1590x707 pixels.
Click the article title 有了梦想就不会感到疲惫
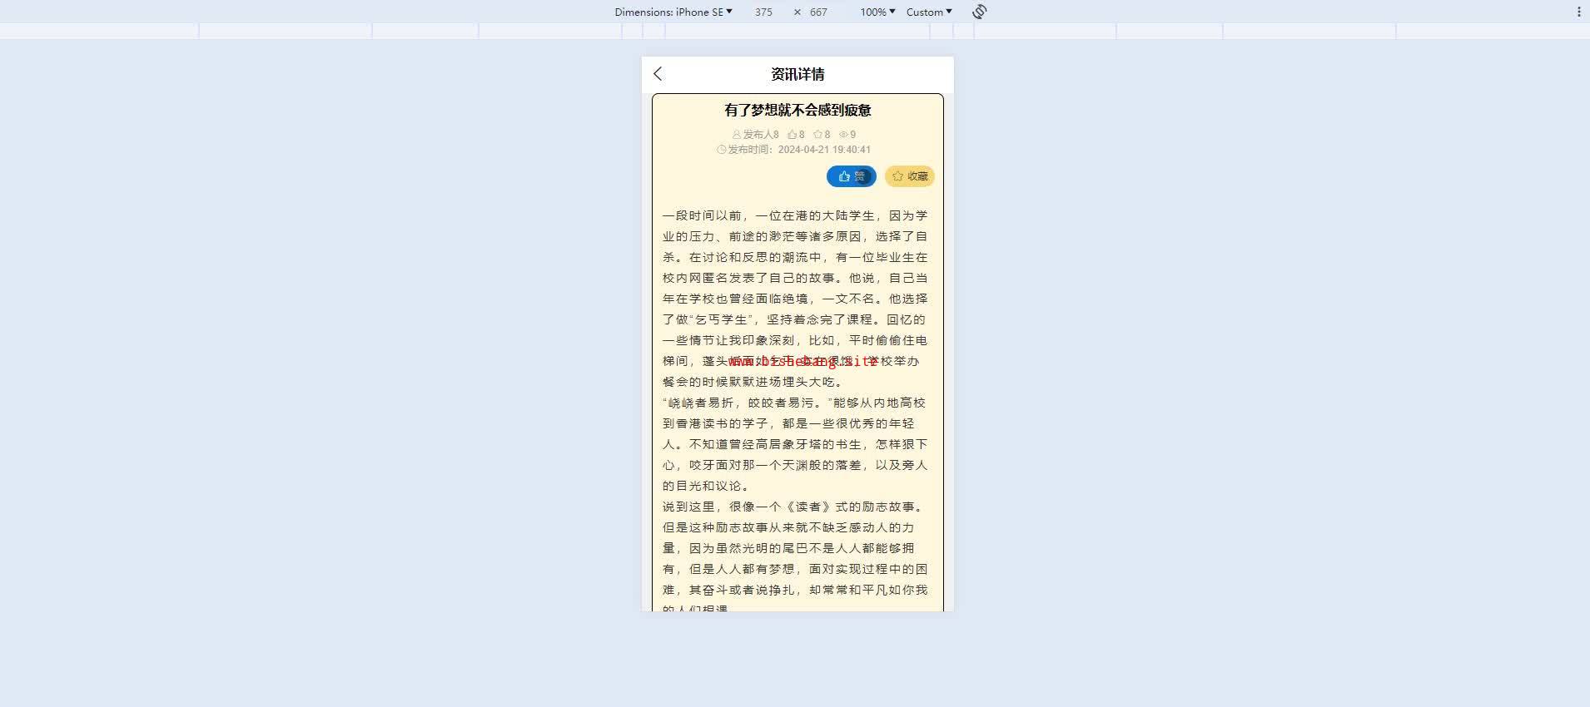click(x=797, y=110)
